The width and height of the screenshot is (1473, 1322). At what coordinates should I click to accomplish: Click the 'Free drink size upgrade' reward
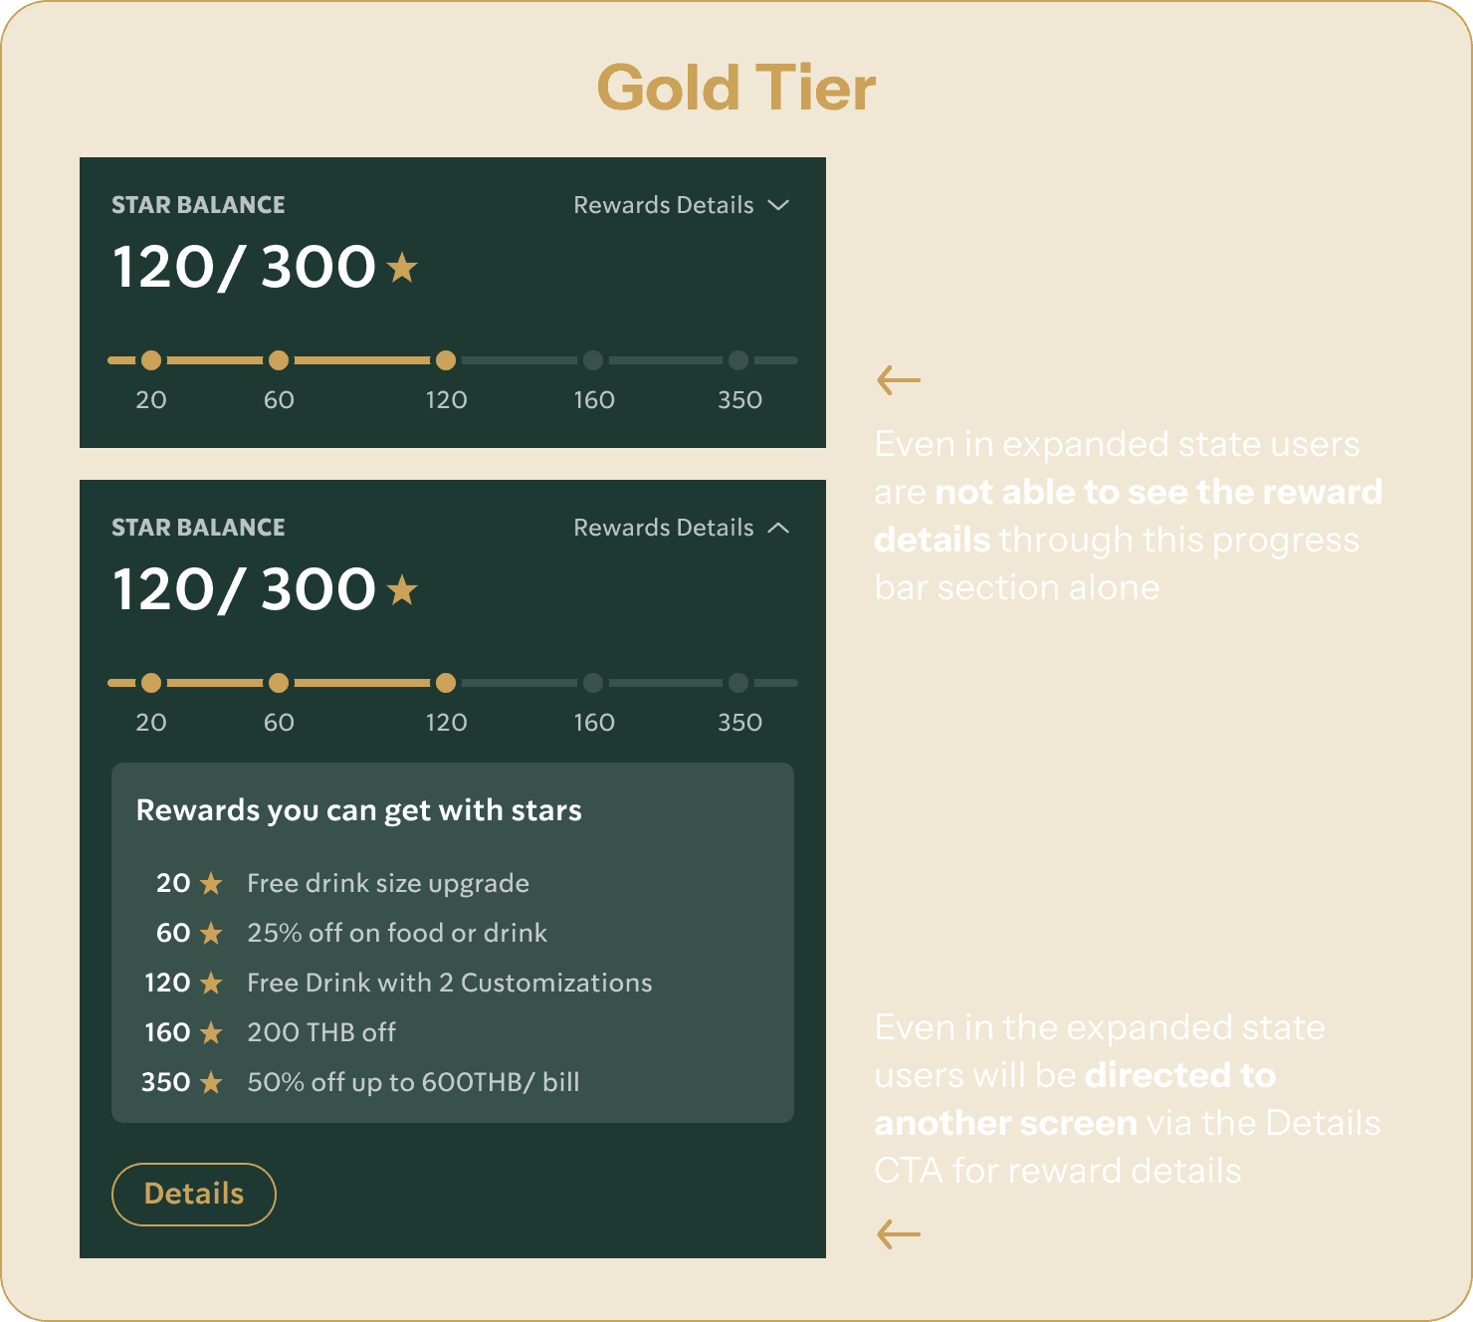click(x=388, y=884)
